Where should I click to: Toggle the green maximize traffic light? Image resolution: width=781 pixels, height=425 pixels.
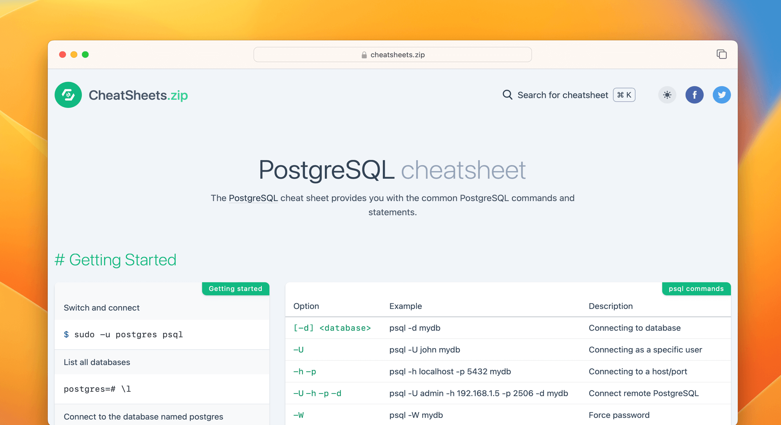tap(85, 54)
